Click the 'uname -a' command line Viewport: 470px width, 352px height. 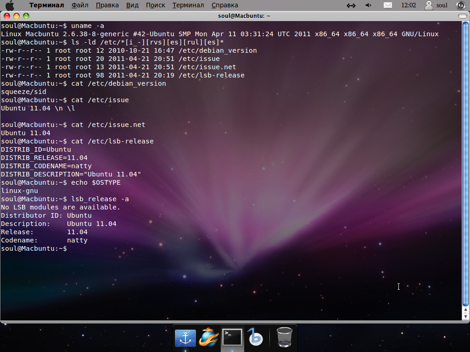(x=52, y=26)
